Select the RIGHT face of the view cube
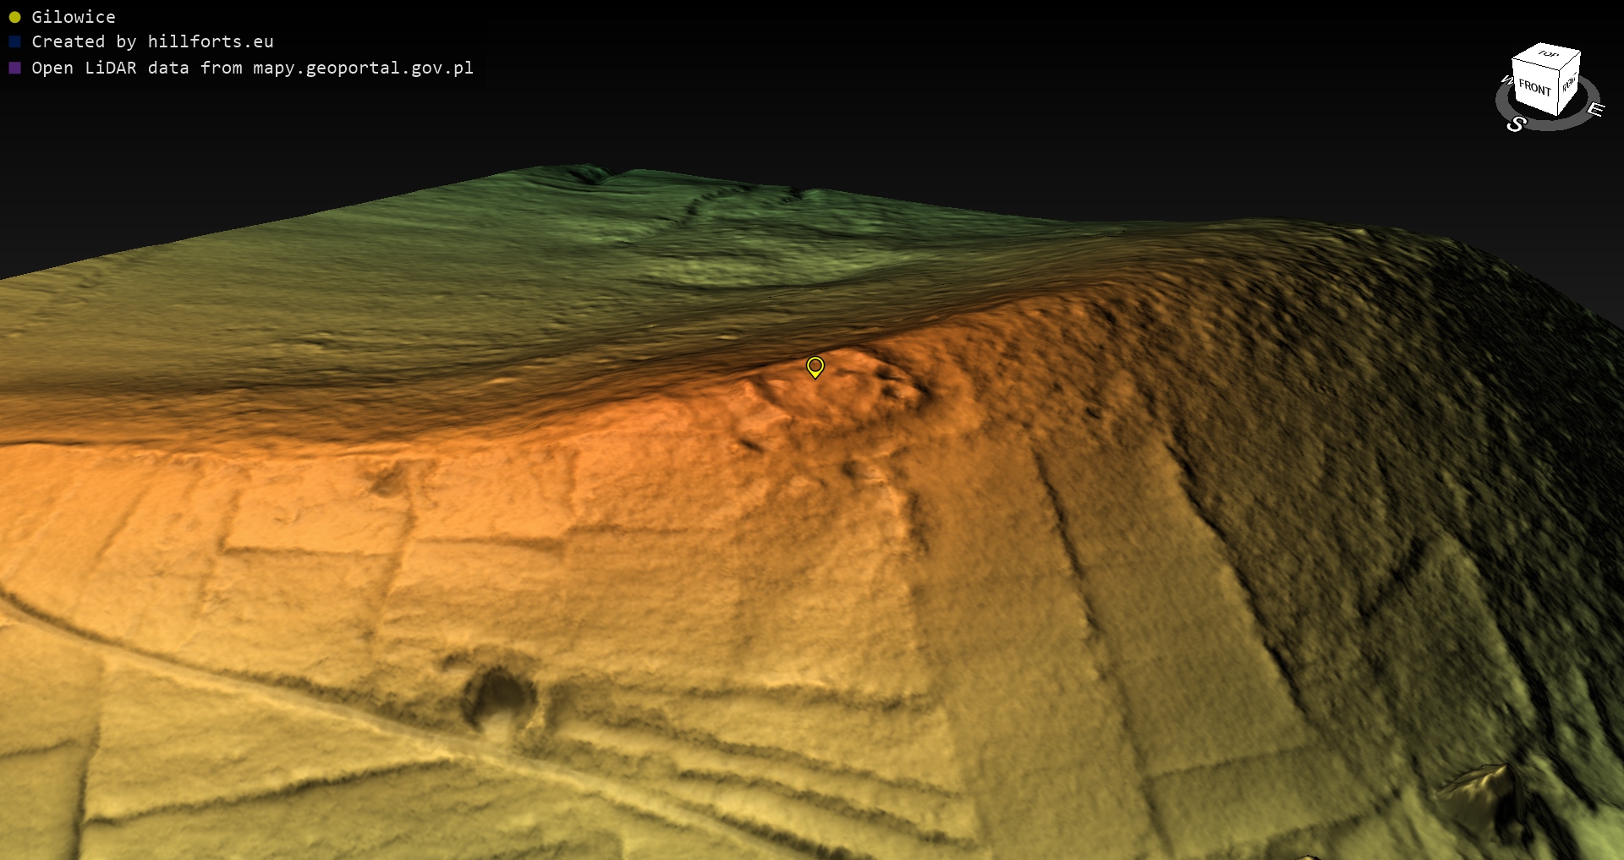 1569,83
